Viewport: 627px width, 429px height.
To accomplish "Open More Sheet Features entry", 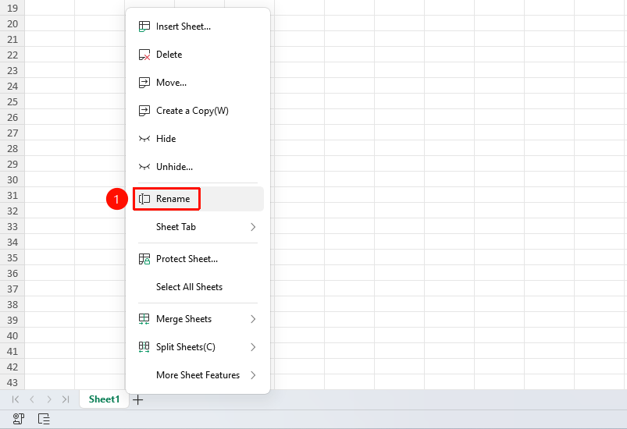I will coord(198,375).
